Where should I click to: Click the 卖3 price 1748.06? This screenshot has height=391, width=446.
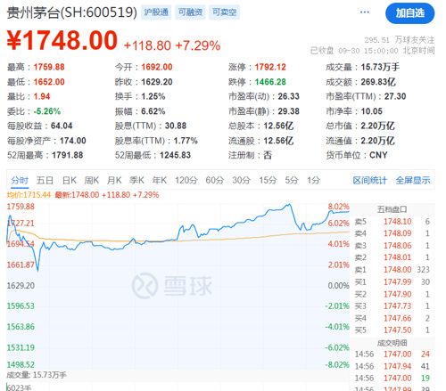398,246
